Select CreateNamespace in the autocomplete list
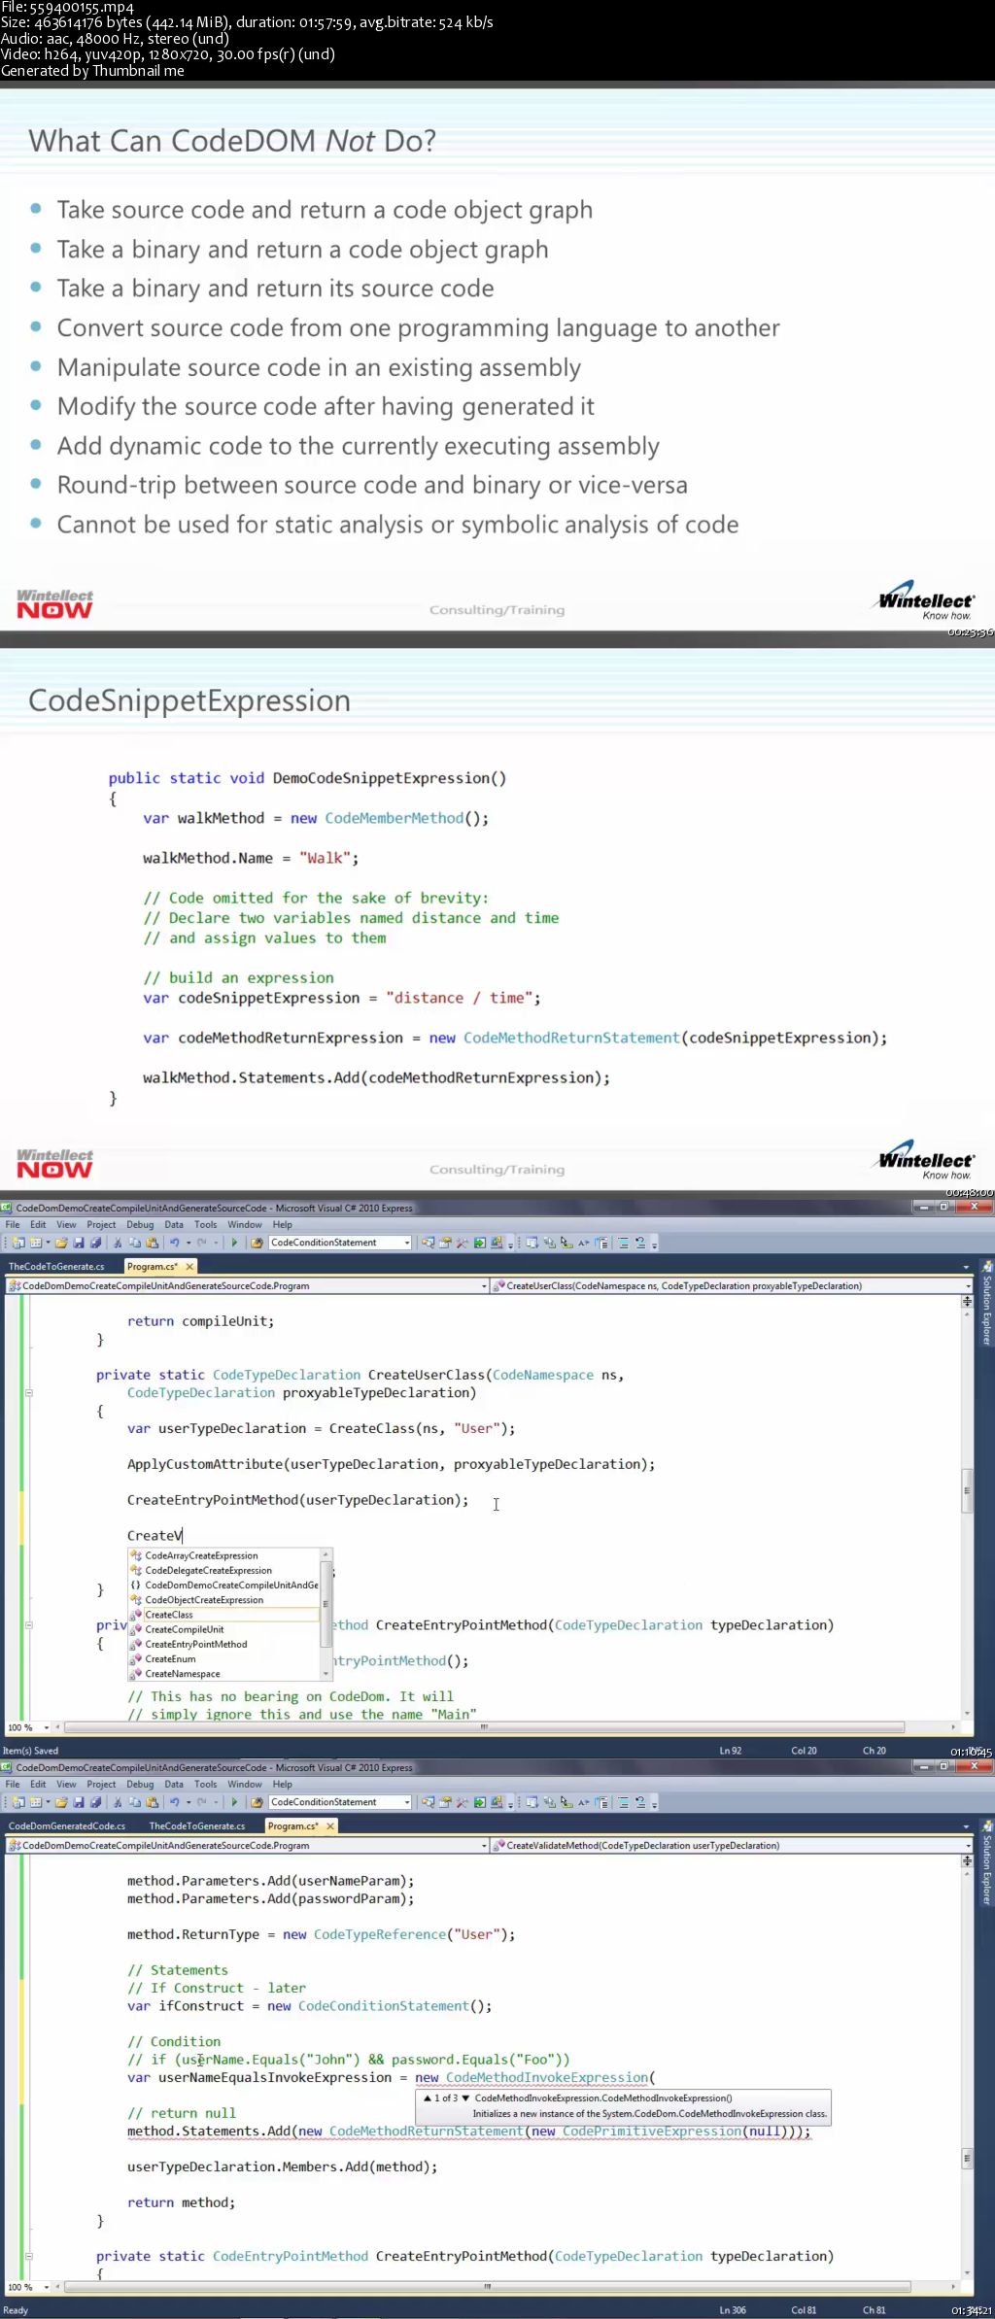This screenshot has width=995, height=2319. coord(224,1674)
